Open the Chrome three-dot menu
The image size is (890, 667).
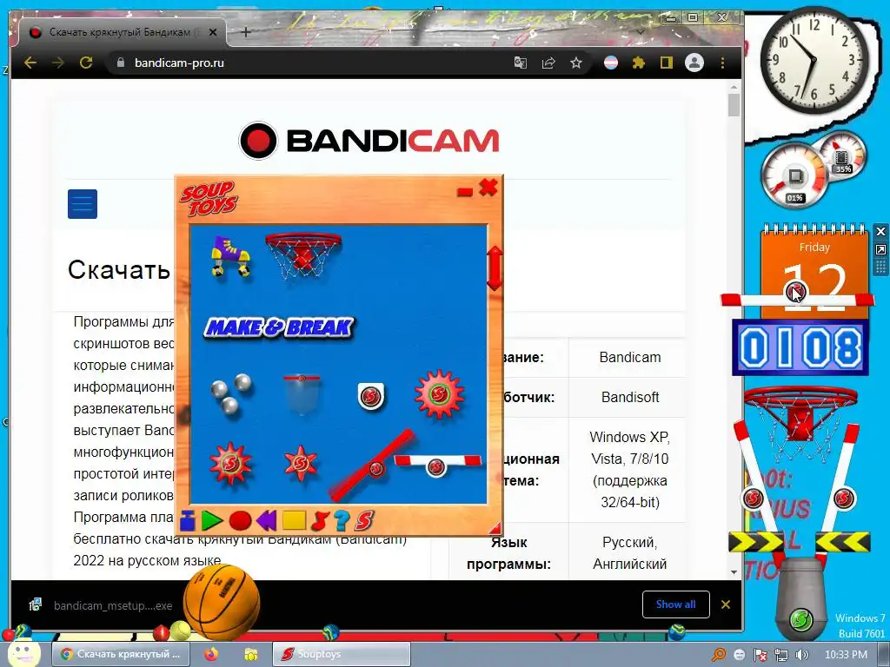click(x=722, y=63)
